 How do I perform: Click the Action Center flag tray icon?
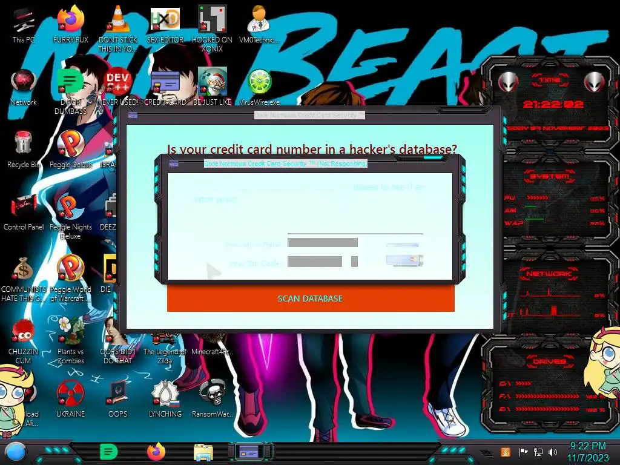(x=523, y=452)
